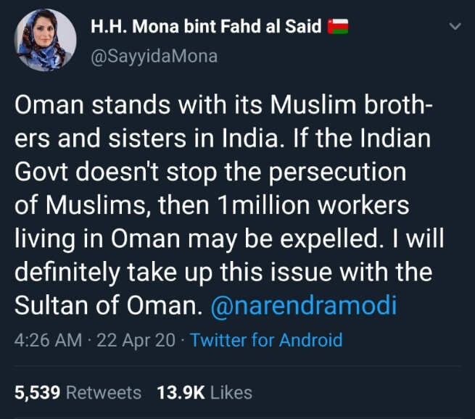Open the tweet options chevron menu
This screenshot has height=419, width=475.
455,27
